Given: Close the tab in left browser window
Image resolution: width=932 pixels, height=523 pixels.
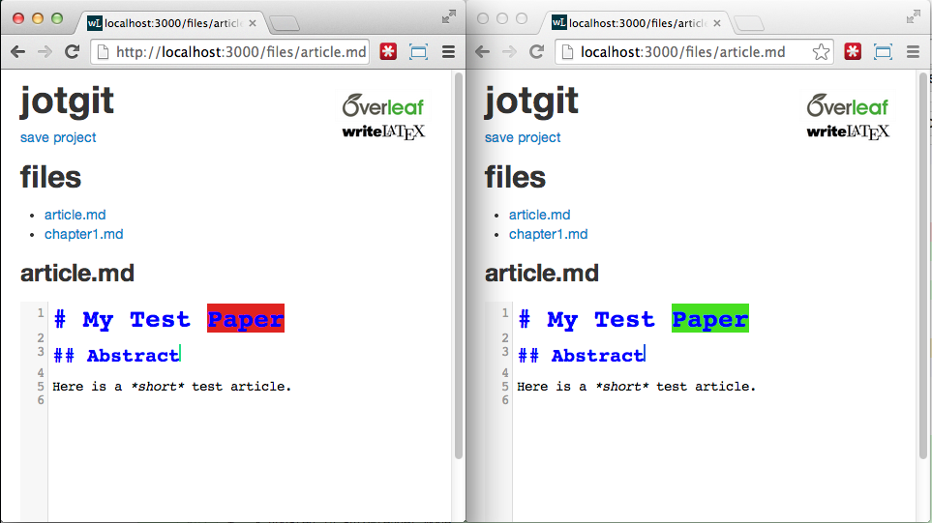Looking at the screenshot, I should [252, 23].
